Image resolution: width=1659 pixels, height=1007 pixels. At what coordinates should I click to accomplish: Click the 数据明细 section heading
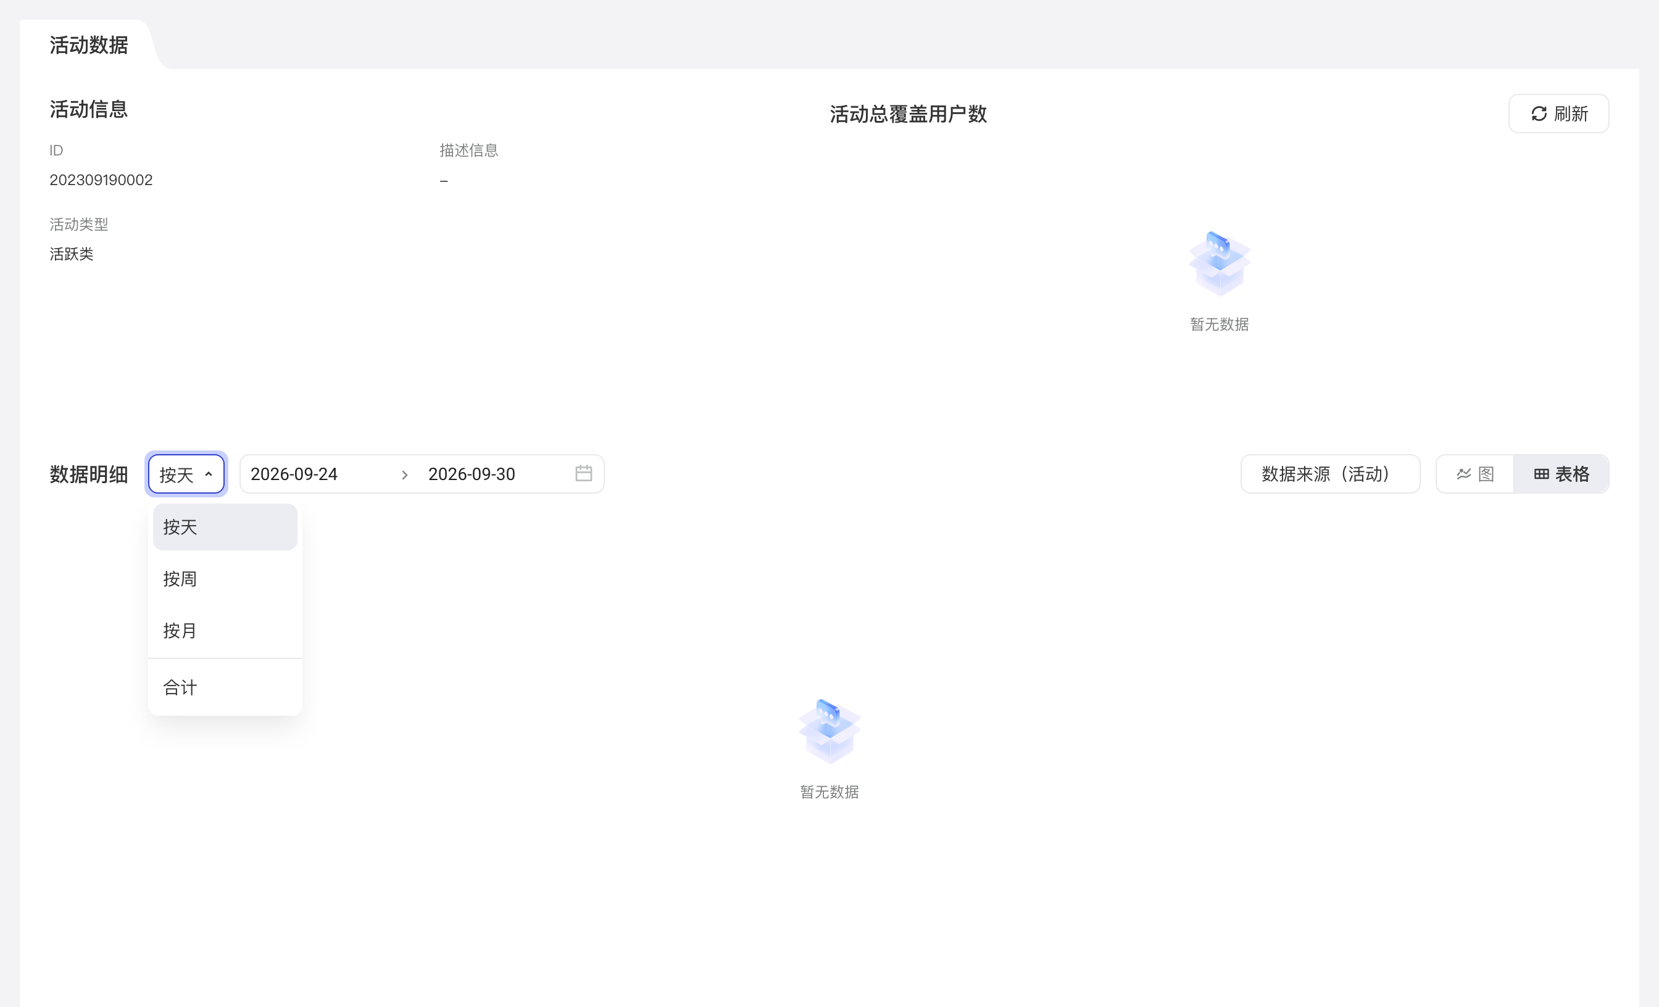(89, 474)
